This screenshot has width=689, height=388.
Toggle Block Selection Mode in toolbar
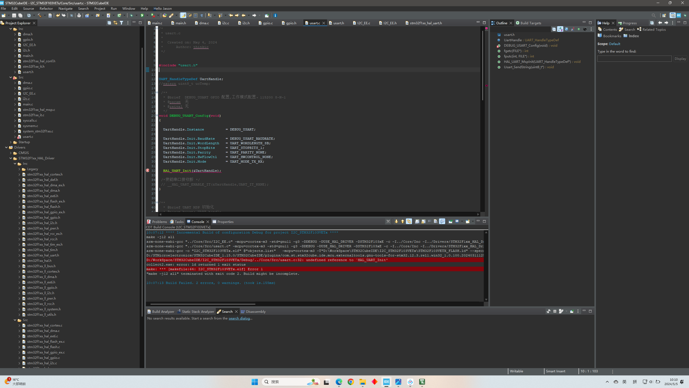pos(196,15)
